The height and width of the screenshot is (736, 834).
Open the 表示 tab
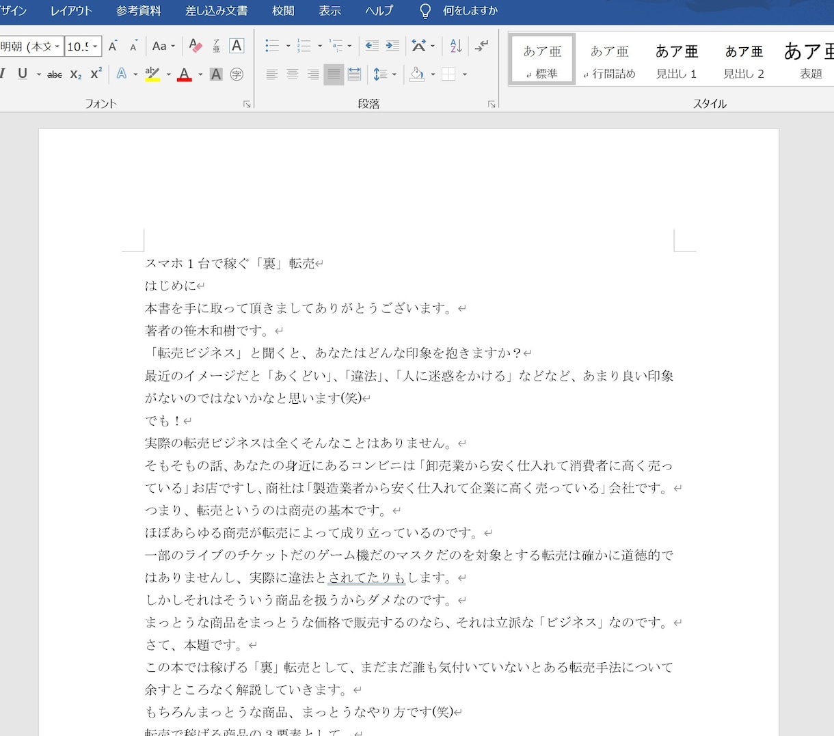click(330, 11)
